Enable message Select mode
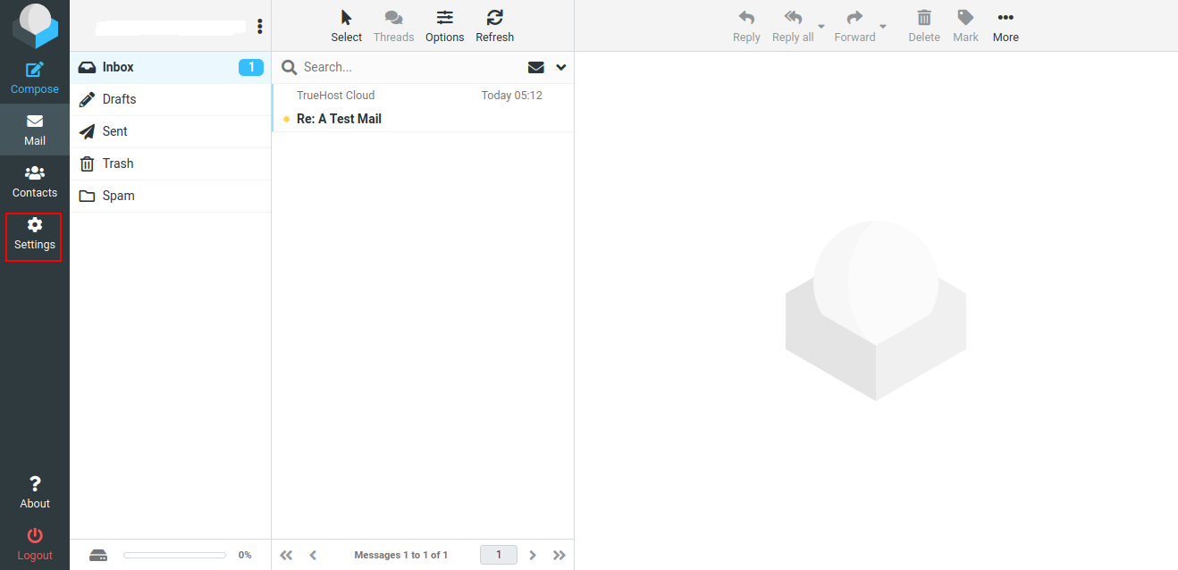 [346, 24]
